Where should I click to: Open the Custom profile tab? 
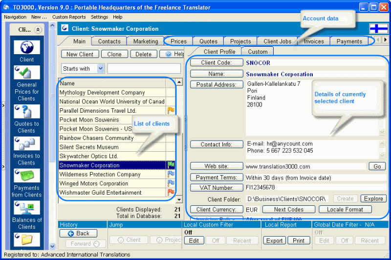(258, 52)
